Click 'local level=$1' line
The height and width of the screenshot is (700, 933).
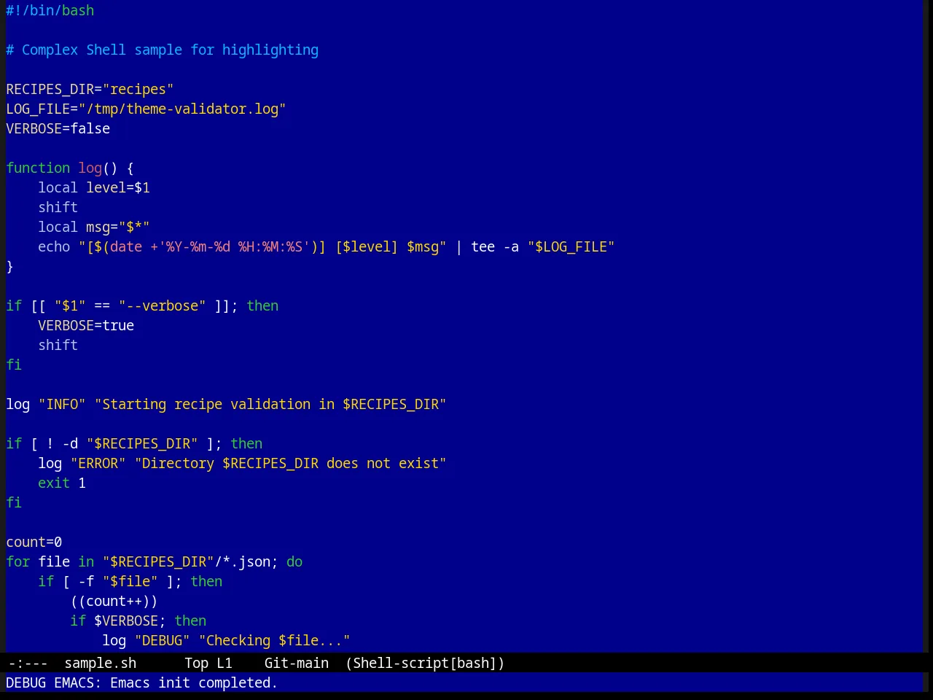pos(94,187)
